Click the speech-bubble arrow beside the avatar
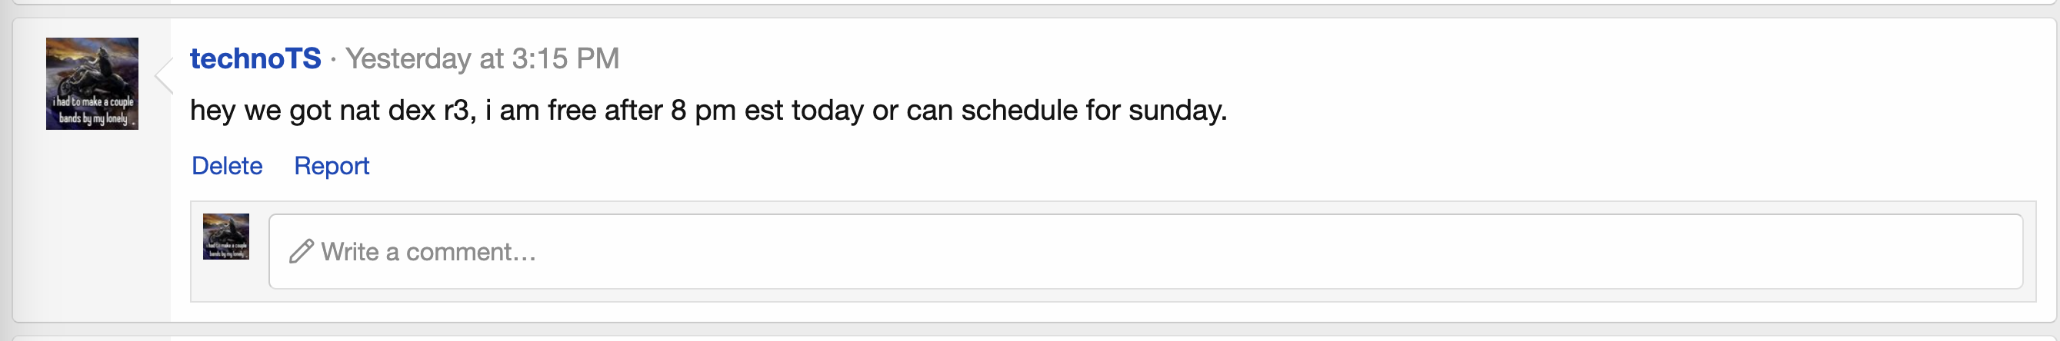Viewport: 2060px width, 341px height. point(163,77)
